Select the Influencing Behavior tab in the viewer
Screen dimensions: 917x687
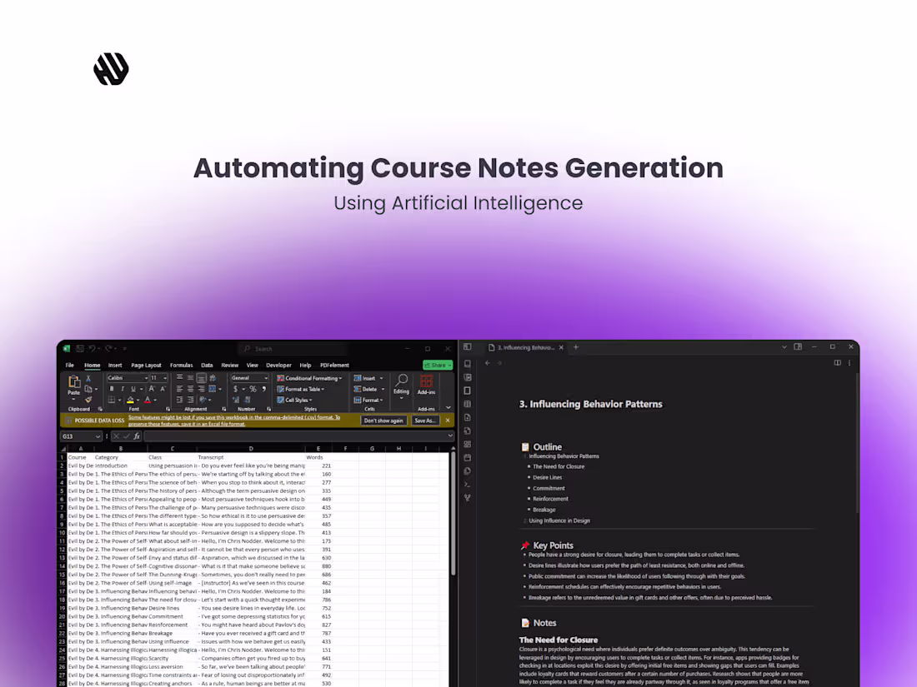click(x=524, y=347)
